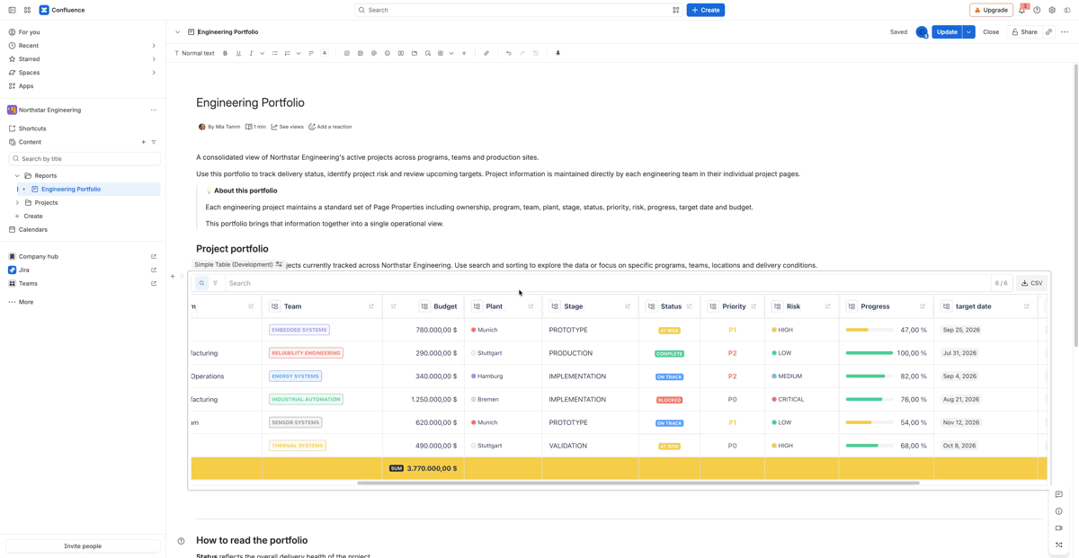Insert a bullet list
The height and width of the screenshot is (558, 1079).
[275, 53]
